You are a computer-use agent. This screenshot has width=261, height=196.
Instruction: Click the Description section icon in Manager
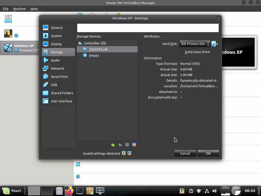[x=78, y=177]
